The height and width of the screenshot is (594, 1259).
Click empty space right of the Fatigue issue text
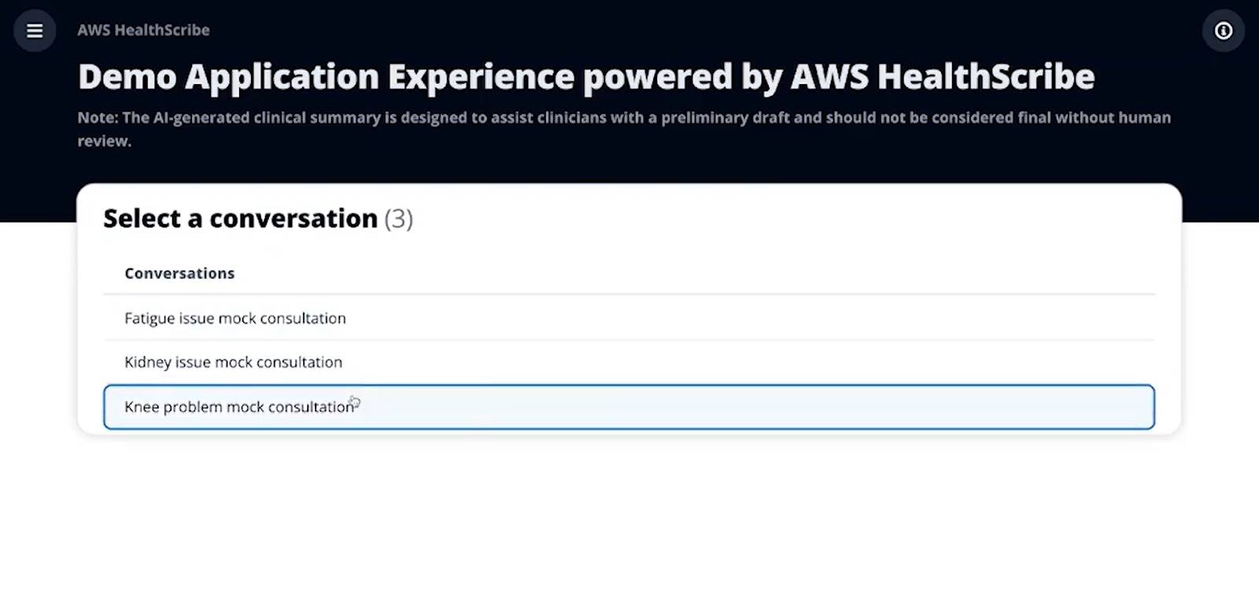(x=748, y=318)
